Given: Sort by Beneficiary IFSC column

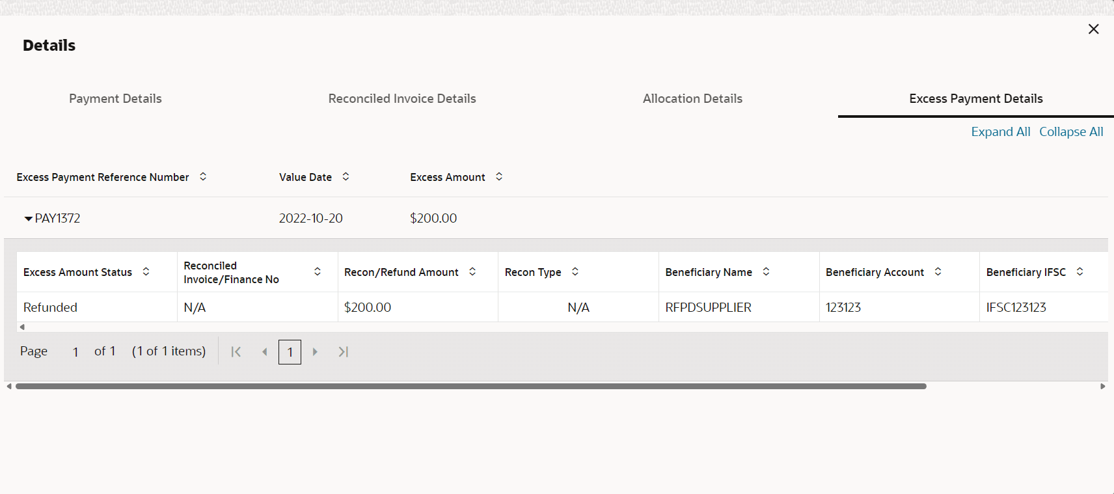Looking at the screenshot, I should pyautogui.click(x=1080, y=271).
